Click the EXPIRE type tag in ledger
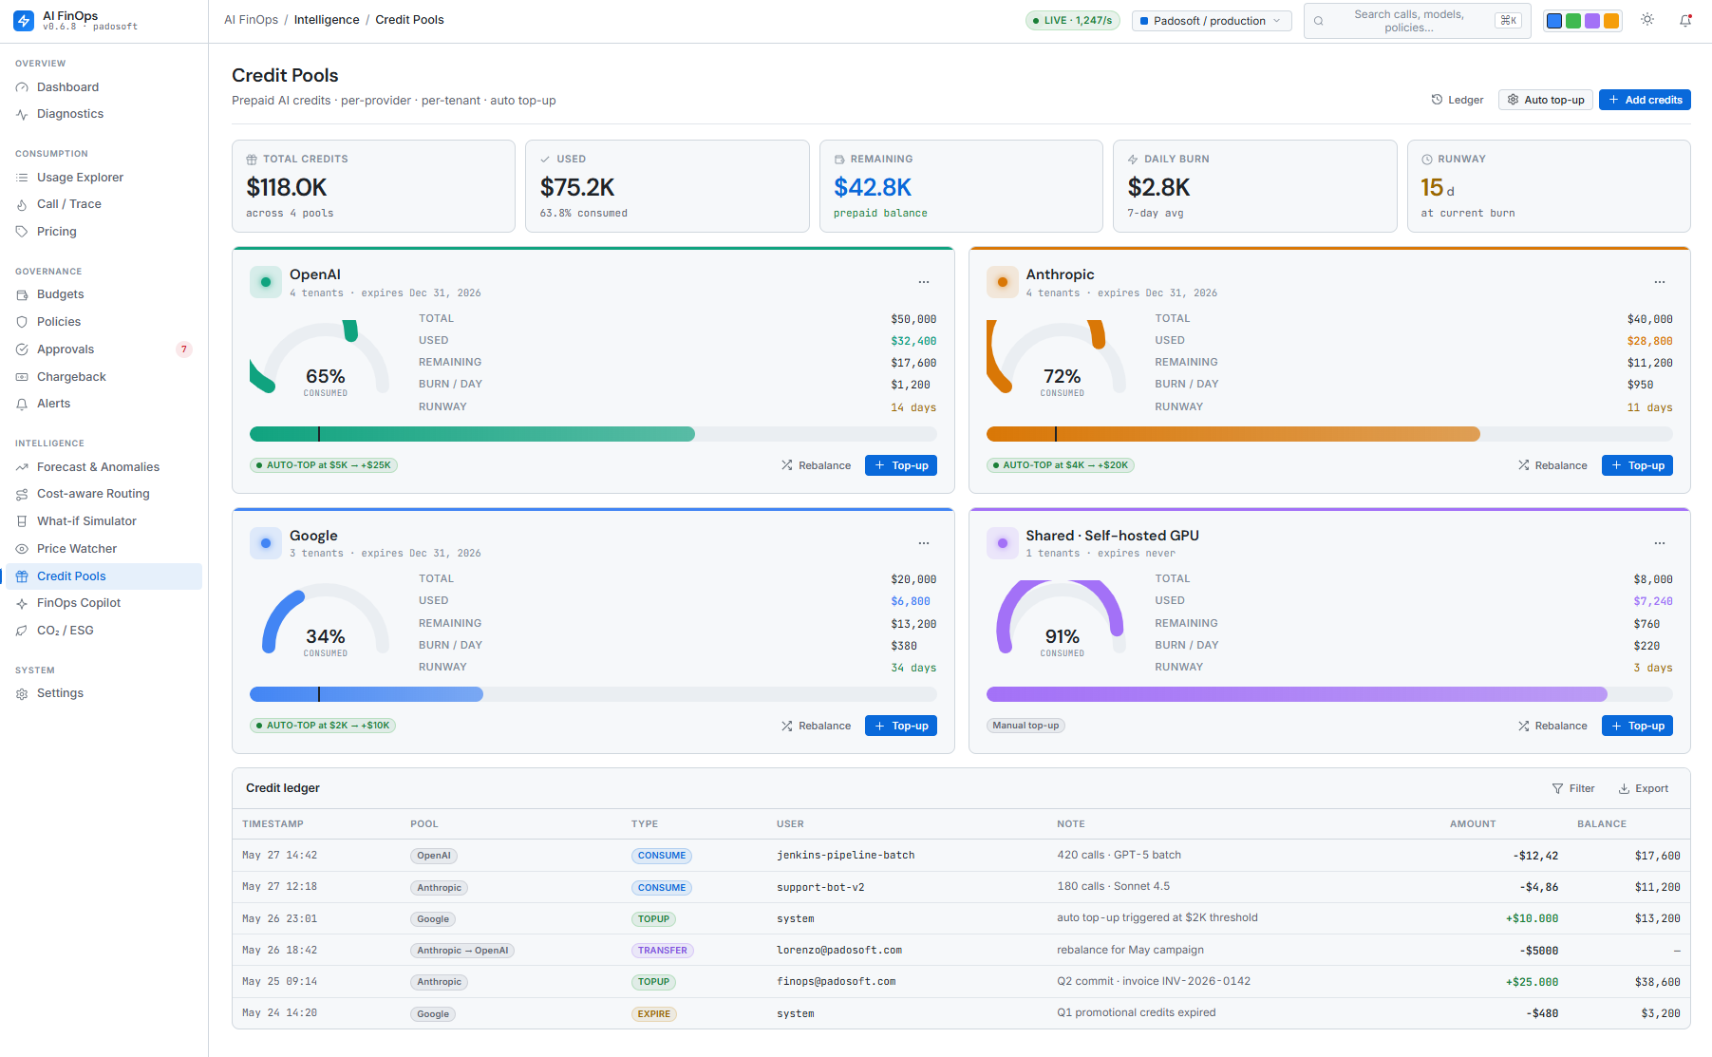 point(654,1014)
